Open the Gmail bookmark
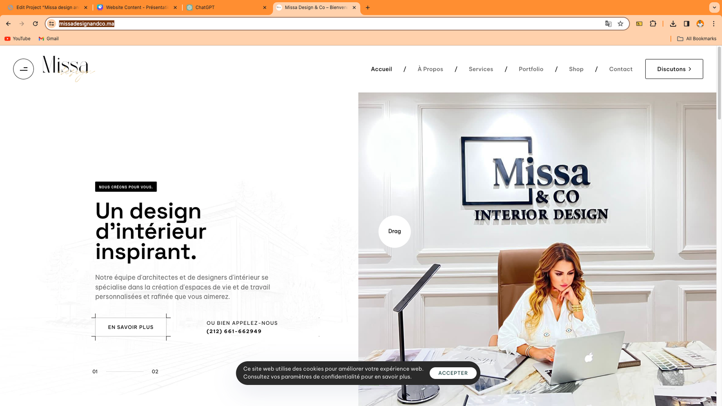Image resolution: width=722 pixels, height=406 pixels. [49, 39]
